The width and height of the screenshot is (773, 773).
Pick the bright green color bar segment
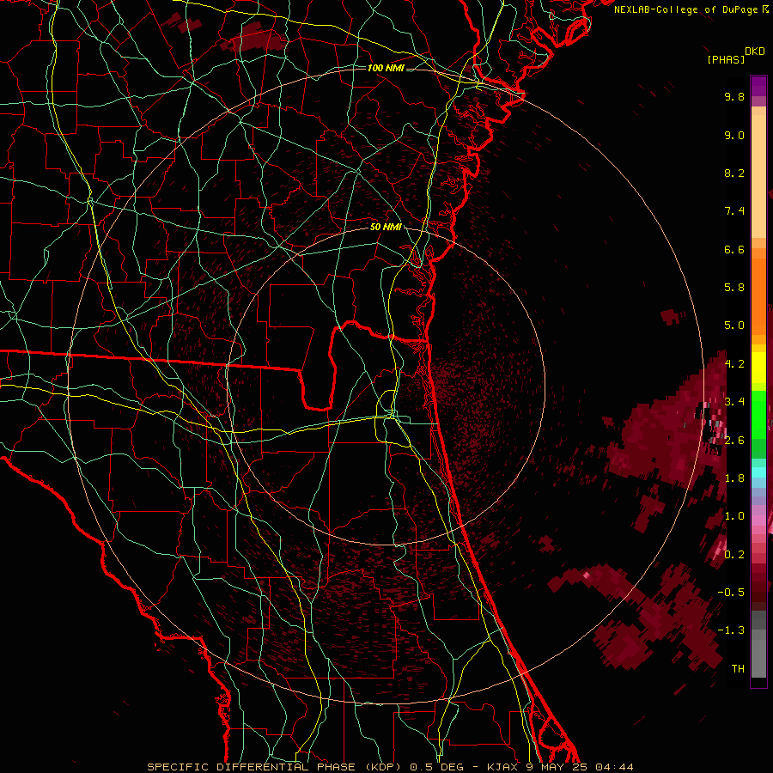[758, 414]
